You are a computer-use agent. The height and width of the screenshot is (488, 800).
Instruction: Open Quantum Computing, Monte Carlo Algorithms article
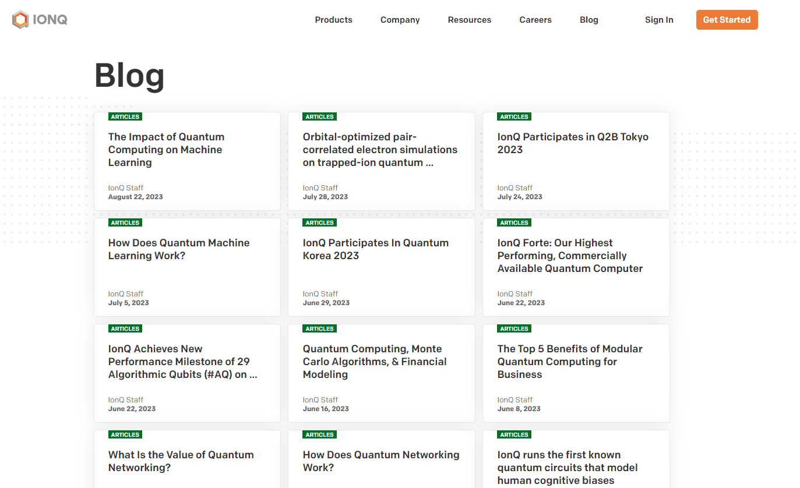(x=375, y=362)
